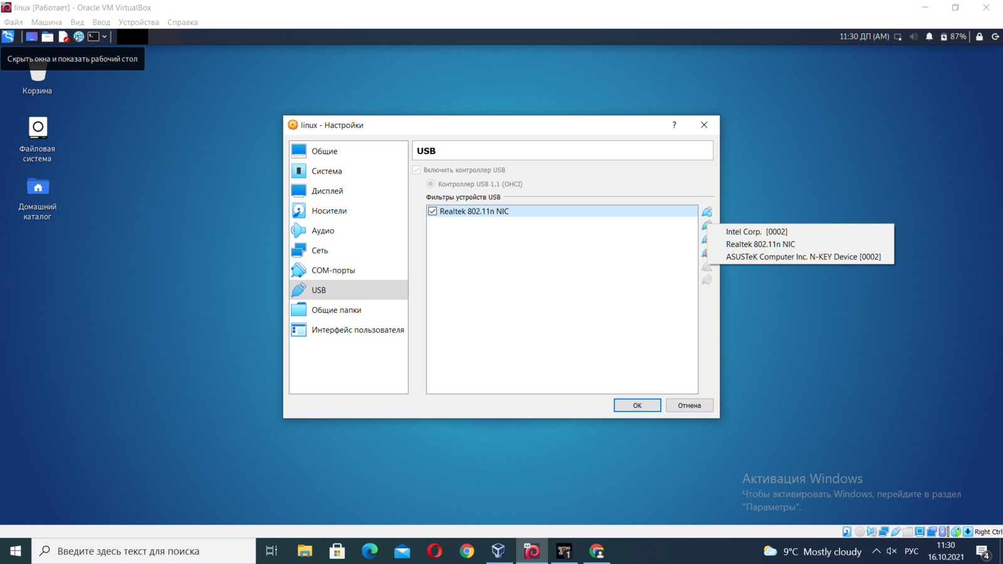Click shared folders icon in VirtualBox status bar
The height and width of the screenshot is (564, 1003).
point(908,531)
